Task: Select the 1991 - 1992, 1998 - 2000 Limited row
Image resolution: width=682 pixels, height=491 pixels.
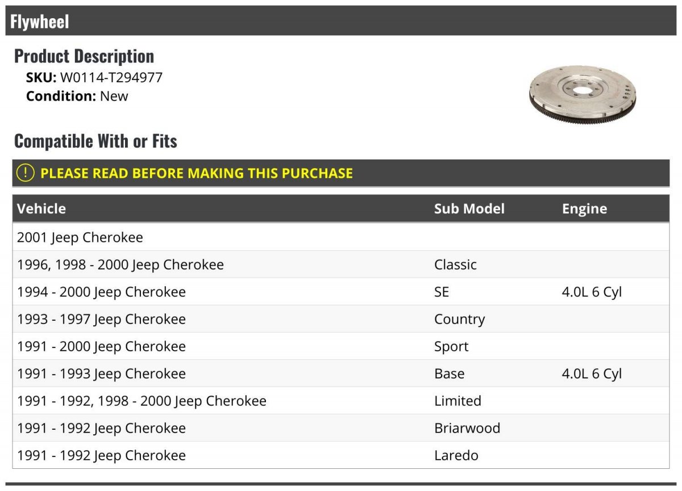Action: pyautogui.click(x=341, y=401)
